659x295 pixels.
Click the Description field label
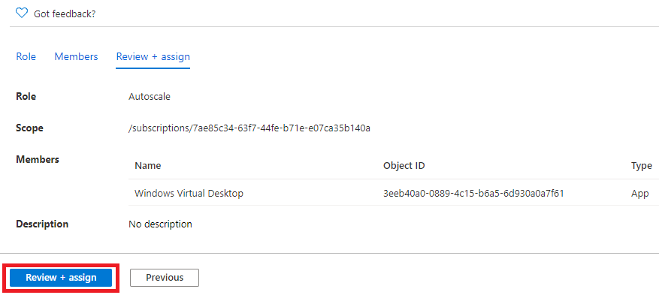coord(42,224)
